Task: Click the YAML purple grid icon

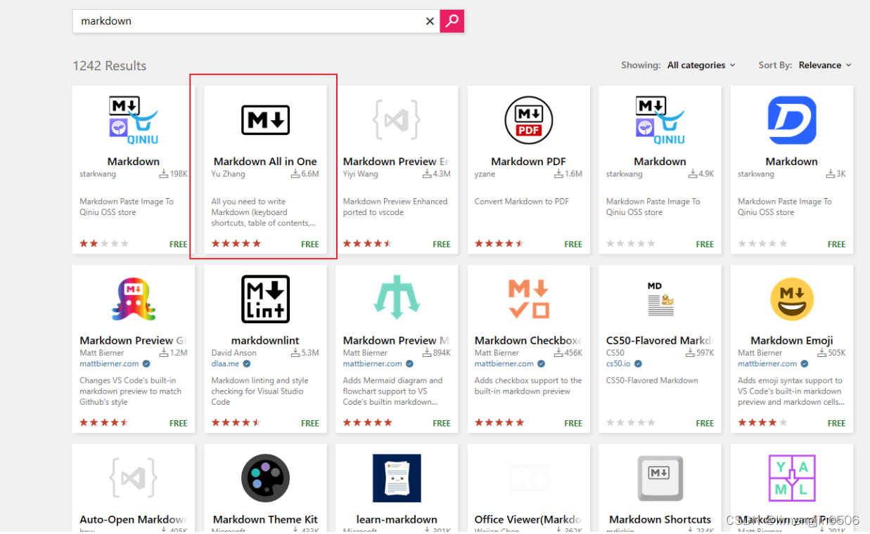Action: pyautogui.click(x=792, y=478)
